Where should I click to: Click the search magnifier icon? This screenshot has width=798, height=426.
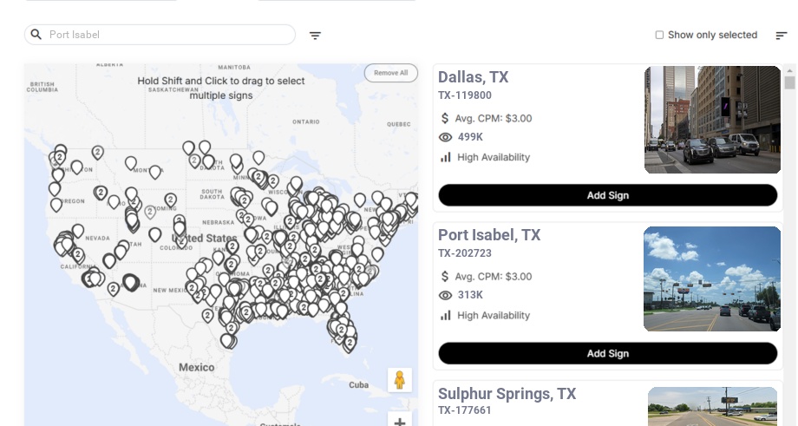point(36,35)
